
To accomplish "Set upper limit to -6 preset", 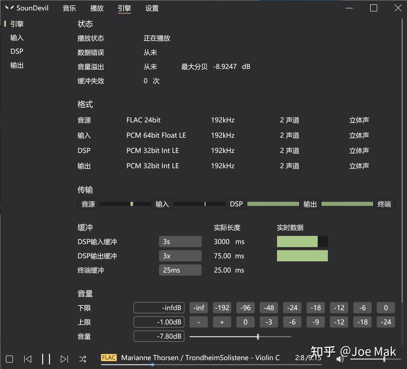I will click(292, 322).
